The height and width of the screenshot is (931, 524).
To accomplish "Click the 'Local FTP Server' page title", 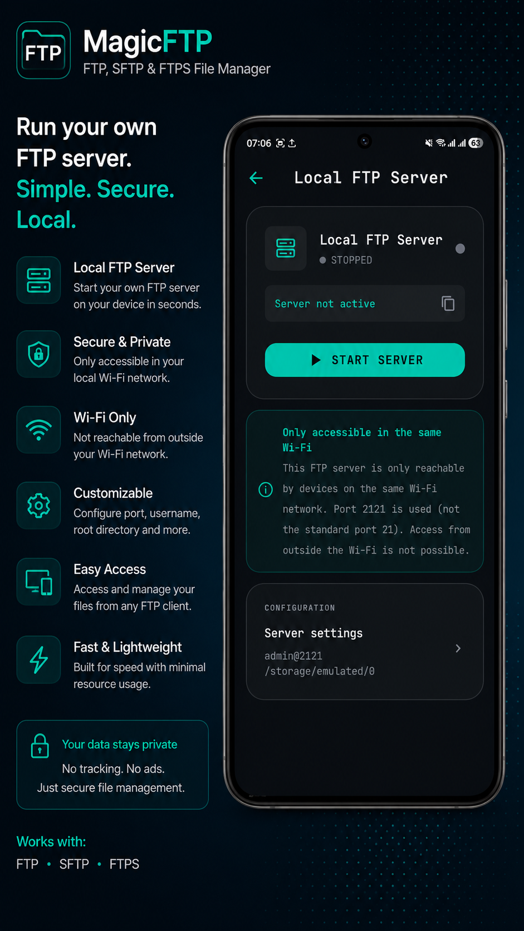I will 371,178.
